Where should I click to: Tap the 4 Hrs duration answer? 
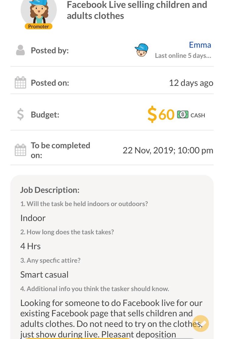31,246
